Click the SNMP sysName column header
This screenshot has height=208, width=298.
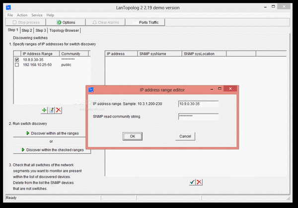pos(159,54)
